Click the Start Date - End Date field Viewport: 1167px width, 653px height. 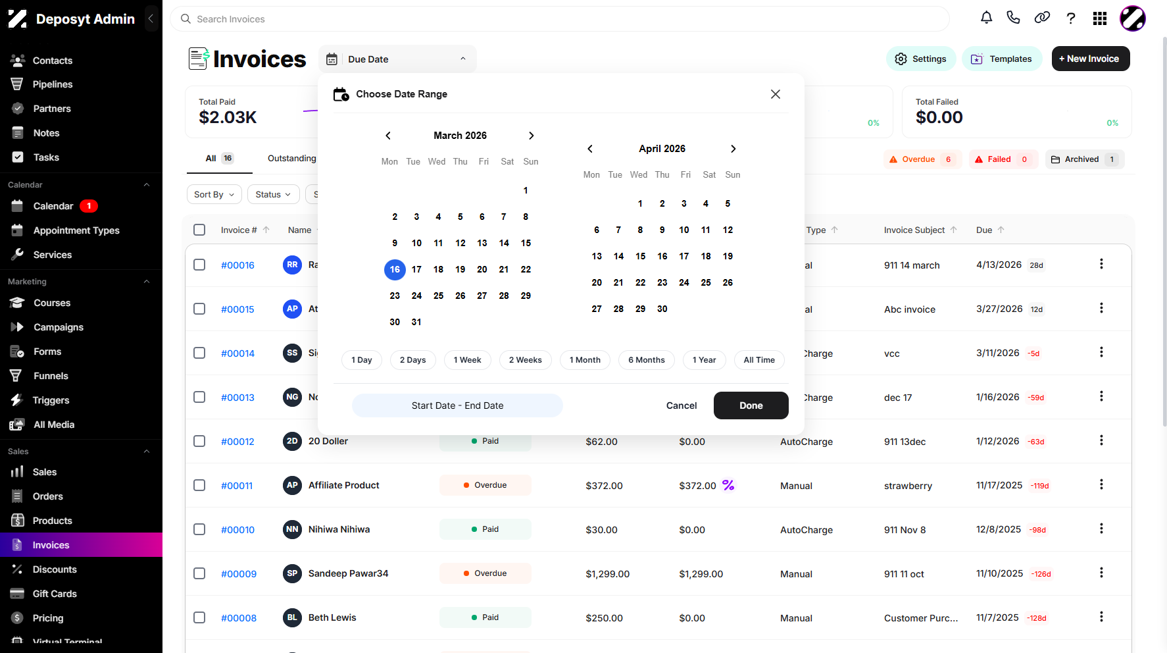point(457,405)
